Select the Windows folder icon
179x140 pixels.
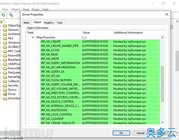pos(5,43)
